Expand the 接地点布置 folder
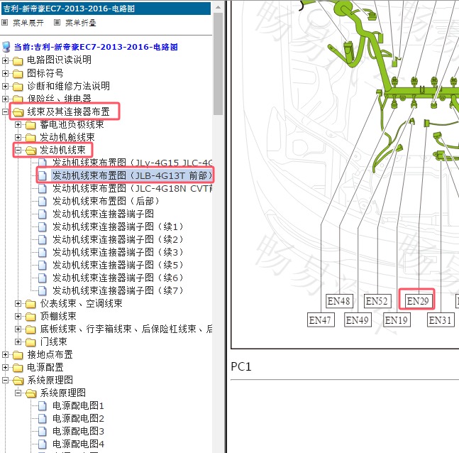This screenshot has height=453, width=459. click(5, 354)
